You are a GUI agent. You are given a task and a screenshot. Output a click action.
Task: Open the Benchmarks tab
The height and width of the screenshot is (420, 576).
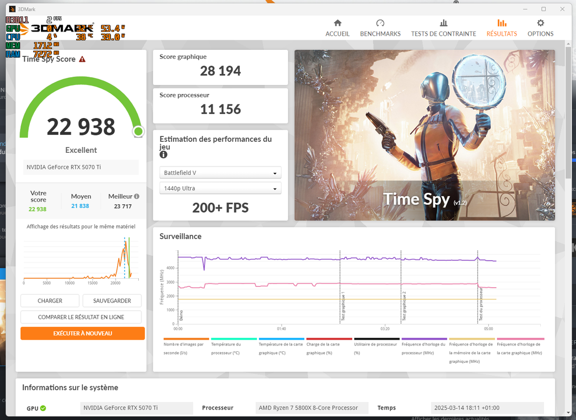tap(380, 28)
